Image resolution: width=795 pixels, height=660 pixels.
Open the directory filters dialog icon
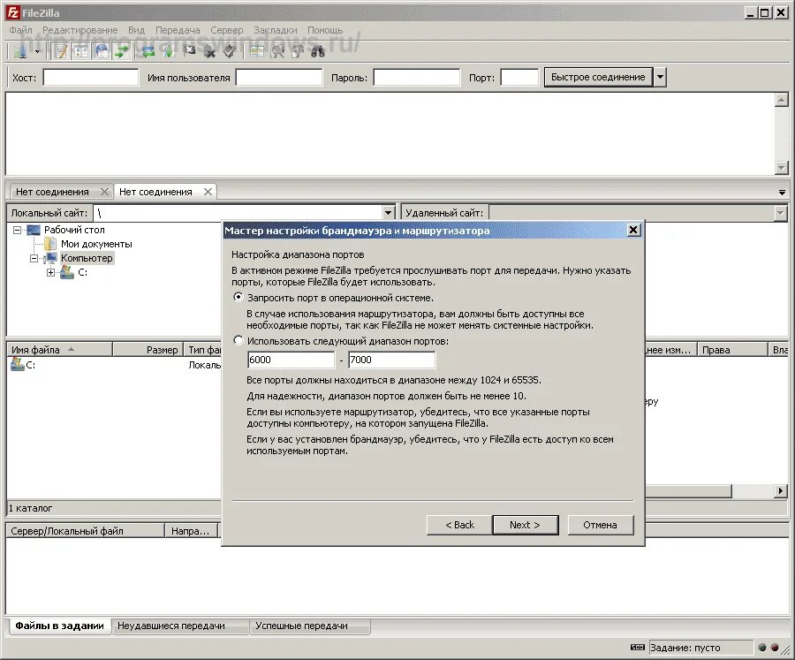[x=257, y=51]
